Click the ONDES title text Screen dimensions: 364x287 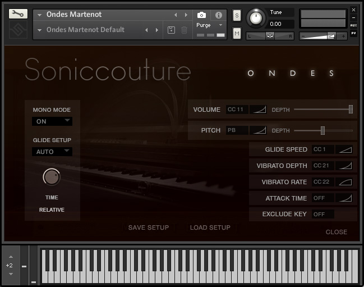[291, 73]
